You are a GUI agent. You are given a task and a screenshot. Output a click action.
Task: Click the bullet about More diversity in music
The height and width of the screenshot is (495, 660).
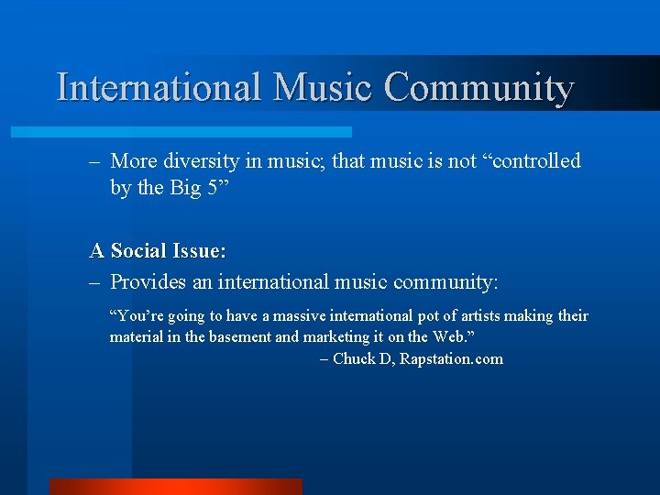tap(335, 173)
